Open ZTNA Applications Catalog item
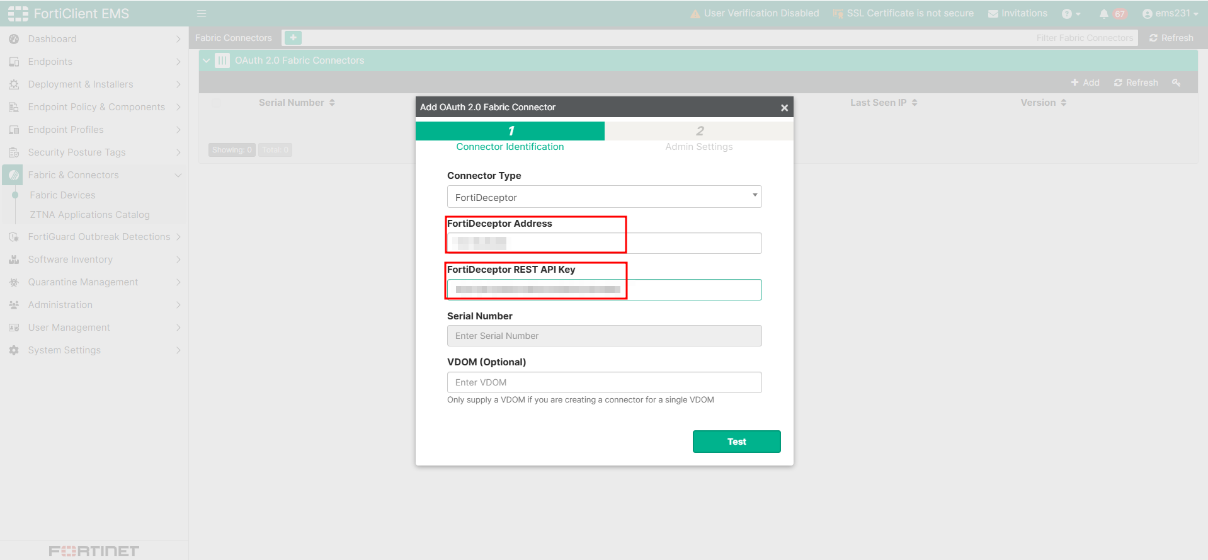Viewport: 1208px width, 560px height. pyautogui.click(x=89, y=215)
